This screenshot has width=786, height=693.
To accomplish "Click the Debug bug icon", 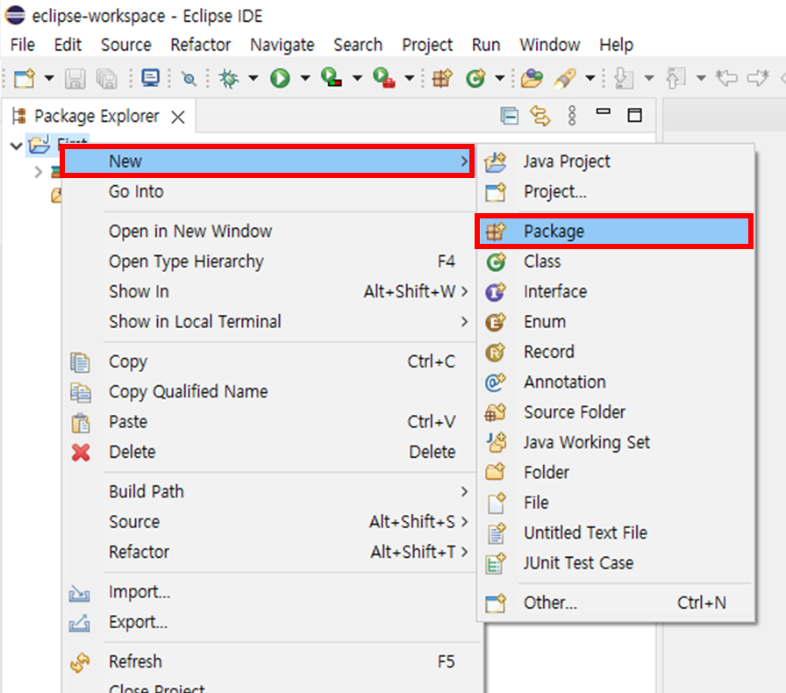I will 229,78.
